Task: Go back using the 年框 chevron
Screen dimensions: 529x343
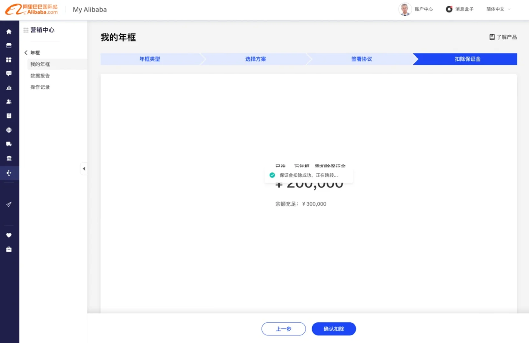Action: [x=26, y=53]
